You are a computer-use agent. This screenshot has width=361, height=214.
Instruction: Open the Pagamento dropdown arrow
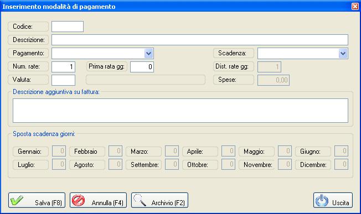pos(149,54)
